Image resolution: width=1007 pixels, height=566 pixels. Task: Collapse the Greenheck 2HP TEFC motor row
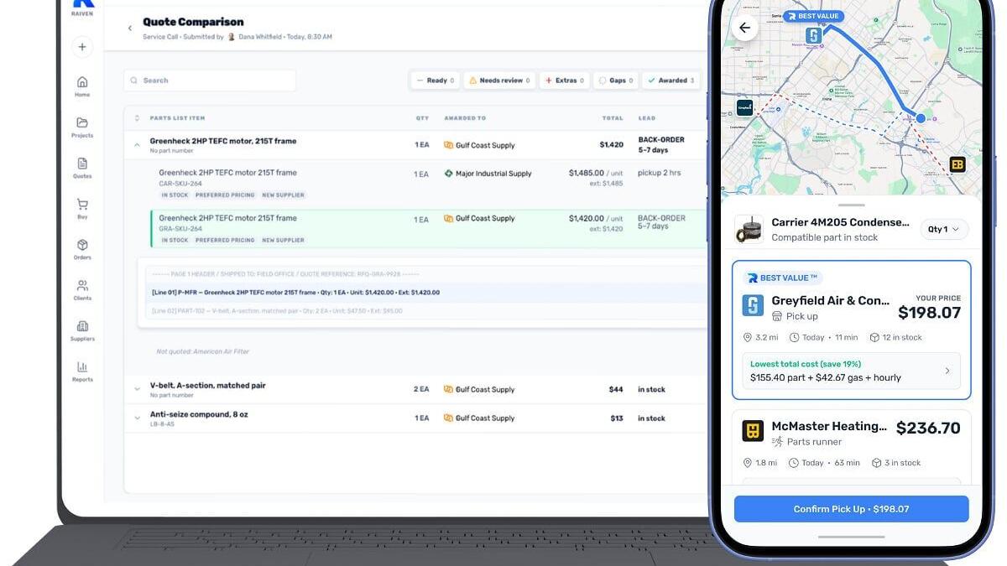click(137, 144)
